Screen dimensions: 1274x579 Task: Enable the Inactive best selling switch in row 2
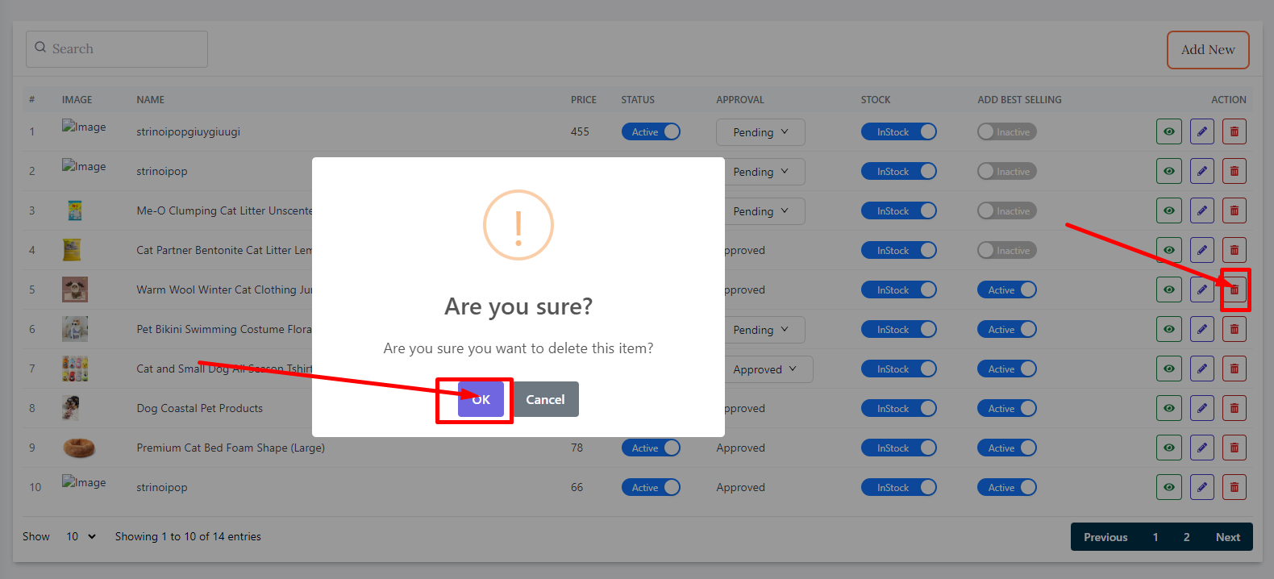[1006, 171]
